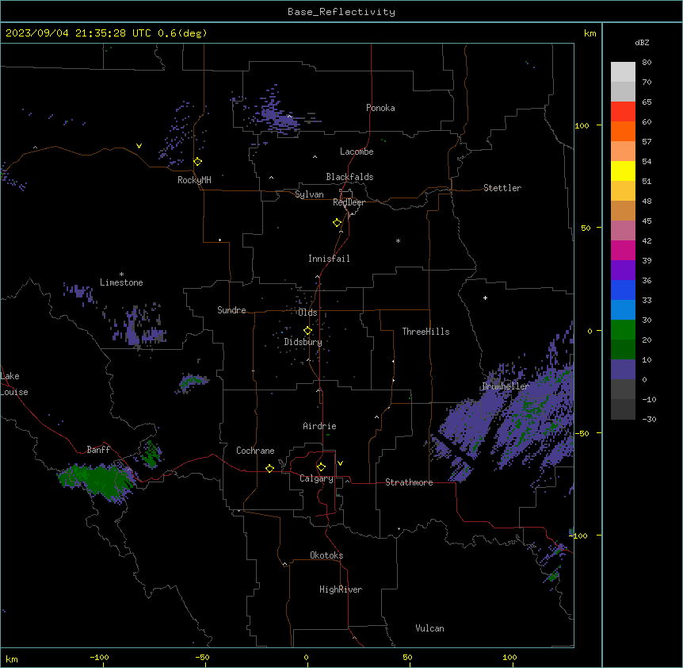Click the yellow diamond marker above Calgary label
This screenshot has width=683, height=668.
coord(322,467)
